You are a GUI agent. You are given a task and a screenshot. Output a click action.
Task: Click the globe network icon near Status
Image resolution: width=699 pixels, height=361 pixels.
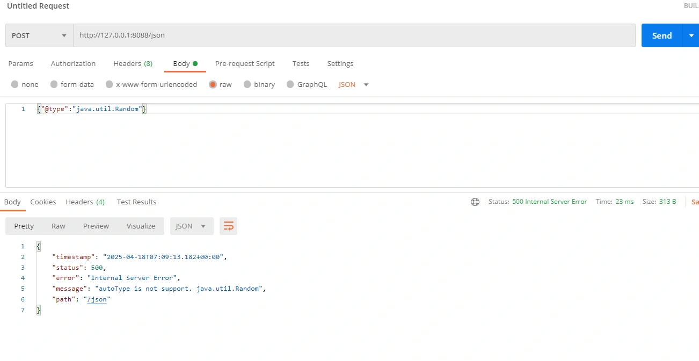pos(475,202)
